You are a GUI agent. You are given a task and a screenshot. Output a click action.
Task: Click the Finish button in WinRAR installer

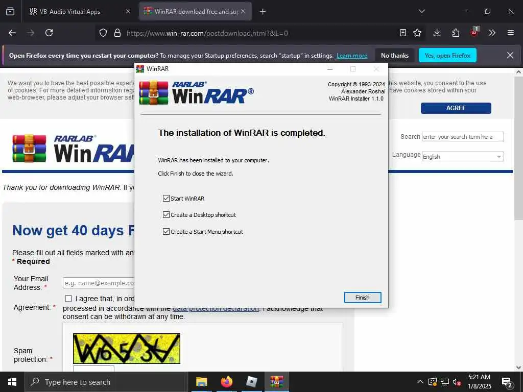pyautogui.click(x=363, y=298)
